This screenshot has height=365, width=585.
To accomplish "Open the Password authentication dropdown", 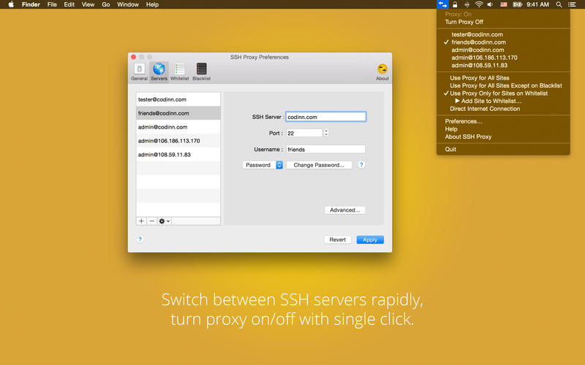I will (x=263, y=165).
